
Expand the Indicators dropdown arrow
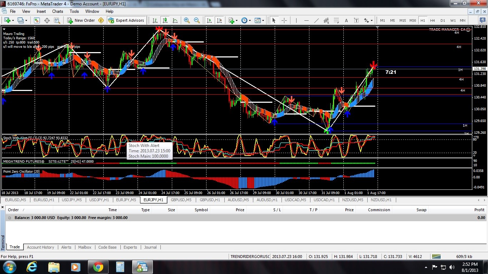tap(236, 21)
